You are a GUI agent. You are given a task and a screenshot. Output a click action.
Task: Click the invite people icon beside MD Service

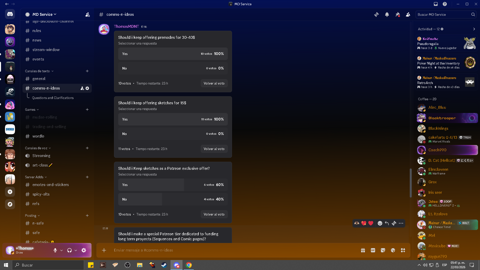[87, 15]
